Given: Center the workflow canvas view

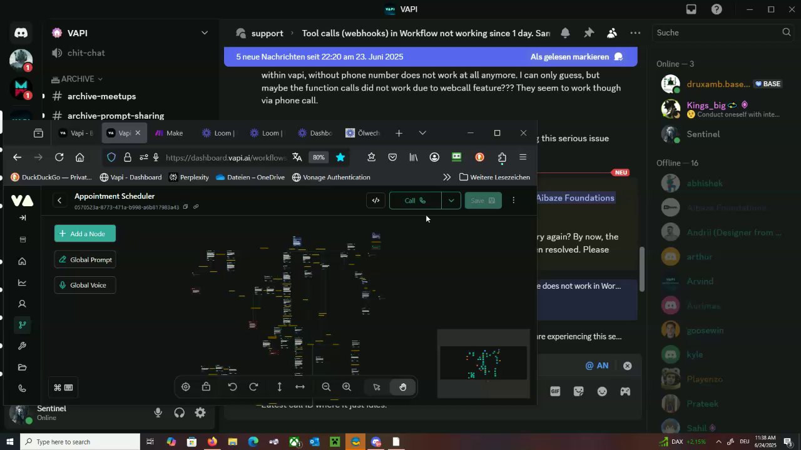Looking at the screenshot, I should [x=186, y=387].
